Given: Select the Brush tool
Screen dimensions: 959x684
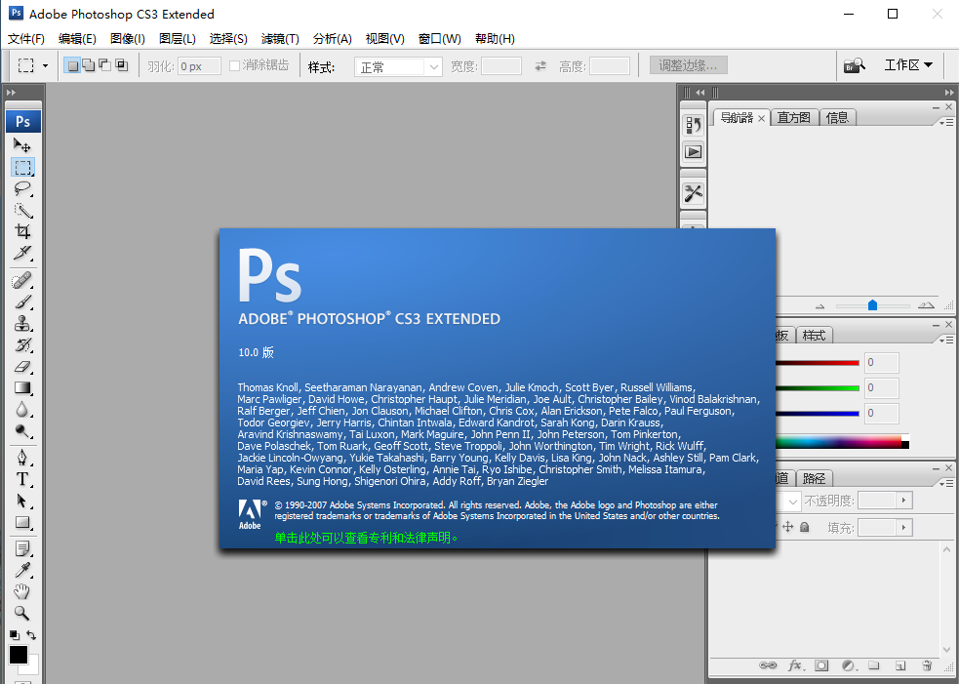Looking at the screenshot, I should click(x=22, y=302).
